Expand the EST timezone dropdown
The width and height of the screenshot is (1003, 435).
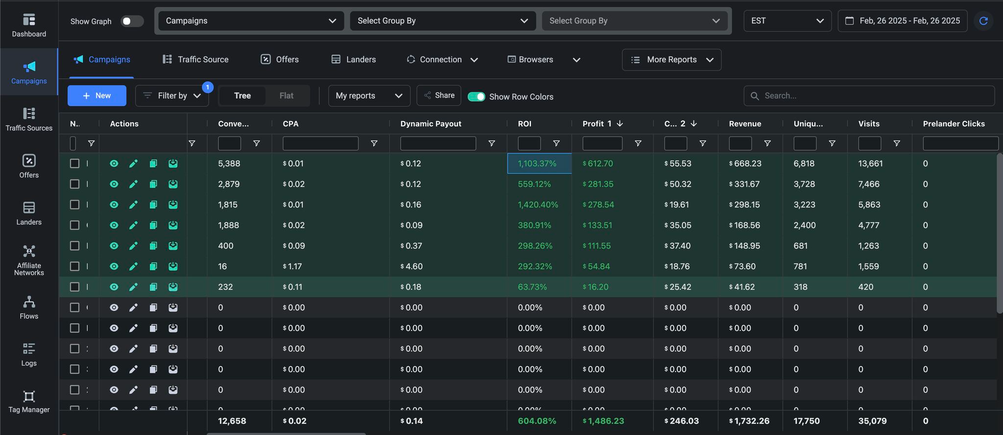[x=787, y=21]
